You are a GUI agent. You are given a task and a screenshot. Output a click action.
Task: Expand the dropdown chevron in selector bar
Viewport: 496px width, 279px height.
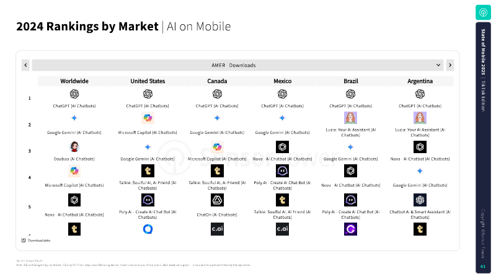(x=438, y=65)
